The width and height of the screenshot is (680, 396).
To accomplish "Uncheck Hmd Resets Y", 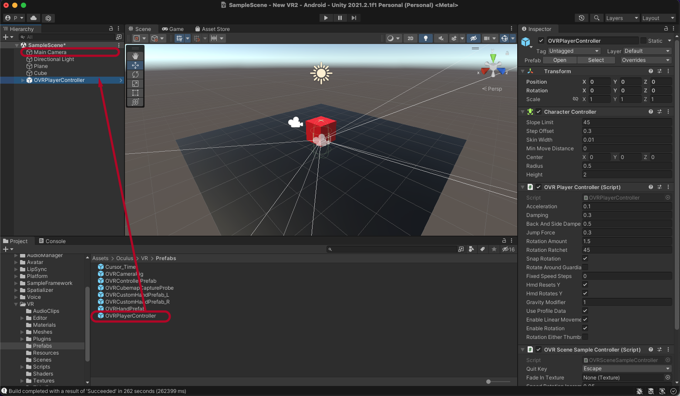I will click(585, 284).
